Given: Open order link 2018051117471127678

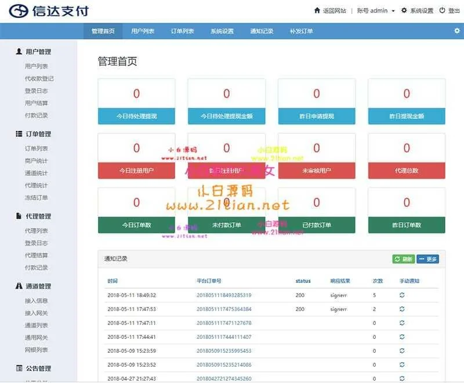Looking at the screenshot, I should [224, 323].
